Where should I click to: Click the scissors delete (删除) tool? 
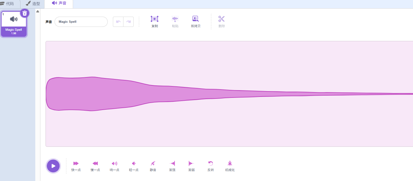tap(222, 19)
